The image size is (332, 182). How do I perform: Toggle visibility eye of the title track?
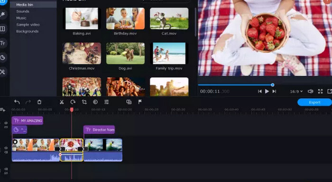tap(6, 123)
